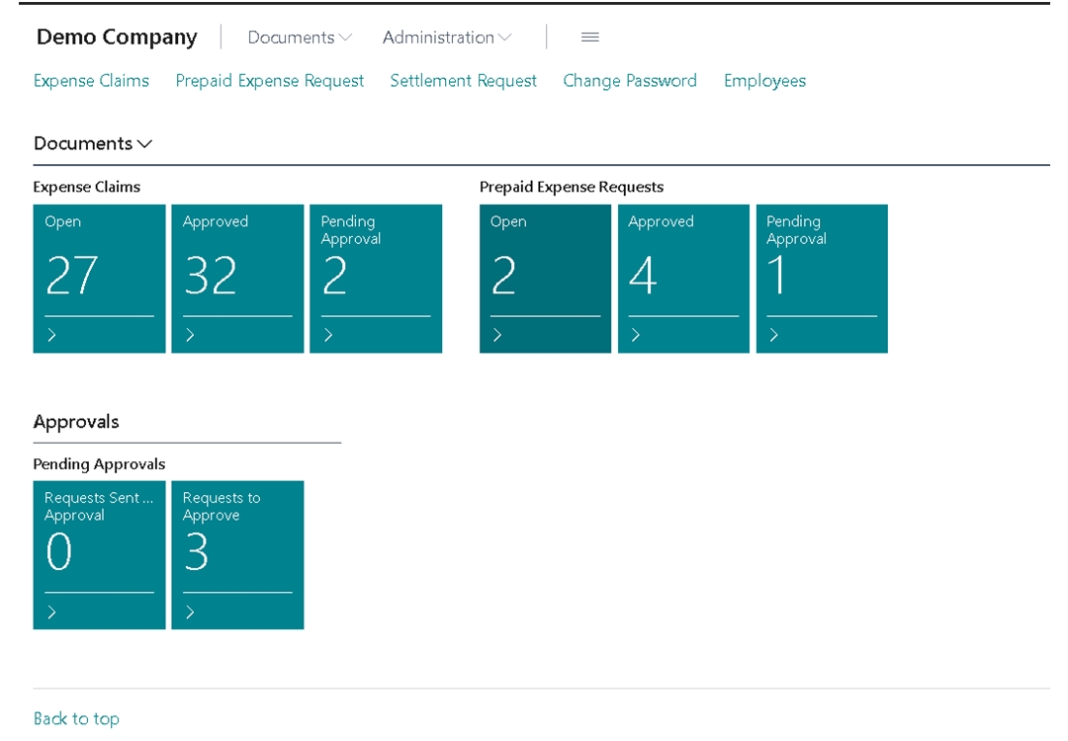Select Settlement Request from the navigation row

pos(463,80)
